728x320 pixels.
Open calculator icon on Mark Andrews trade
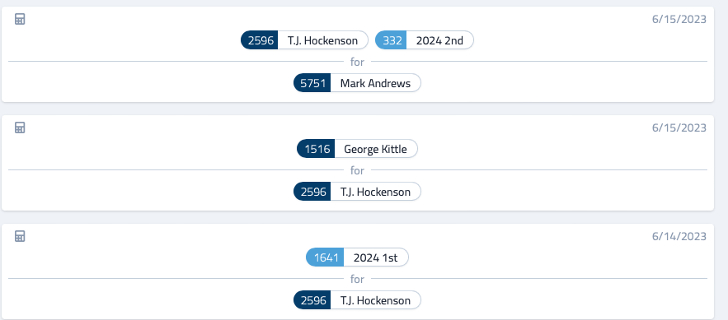(x=20, y=19)
